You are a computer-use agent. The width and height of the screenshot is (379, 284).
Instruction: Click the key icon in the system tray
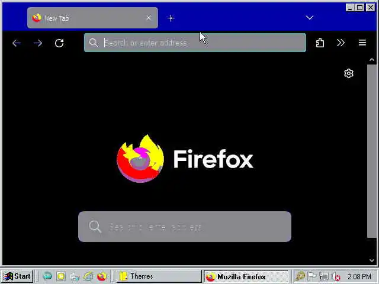(x=300, y=276)
